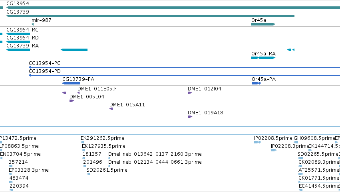340x192 pixels.
Task: Click the Or45a gene arrow glyph
Action: [263, 24]
